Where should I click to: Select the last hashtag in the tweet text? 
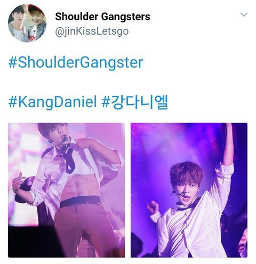tap(134, 102)
